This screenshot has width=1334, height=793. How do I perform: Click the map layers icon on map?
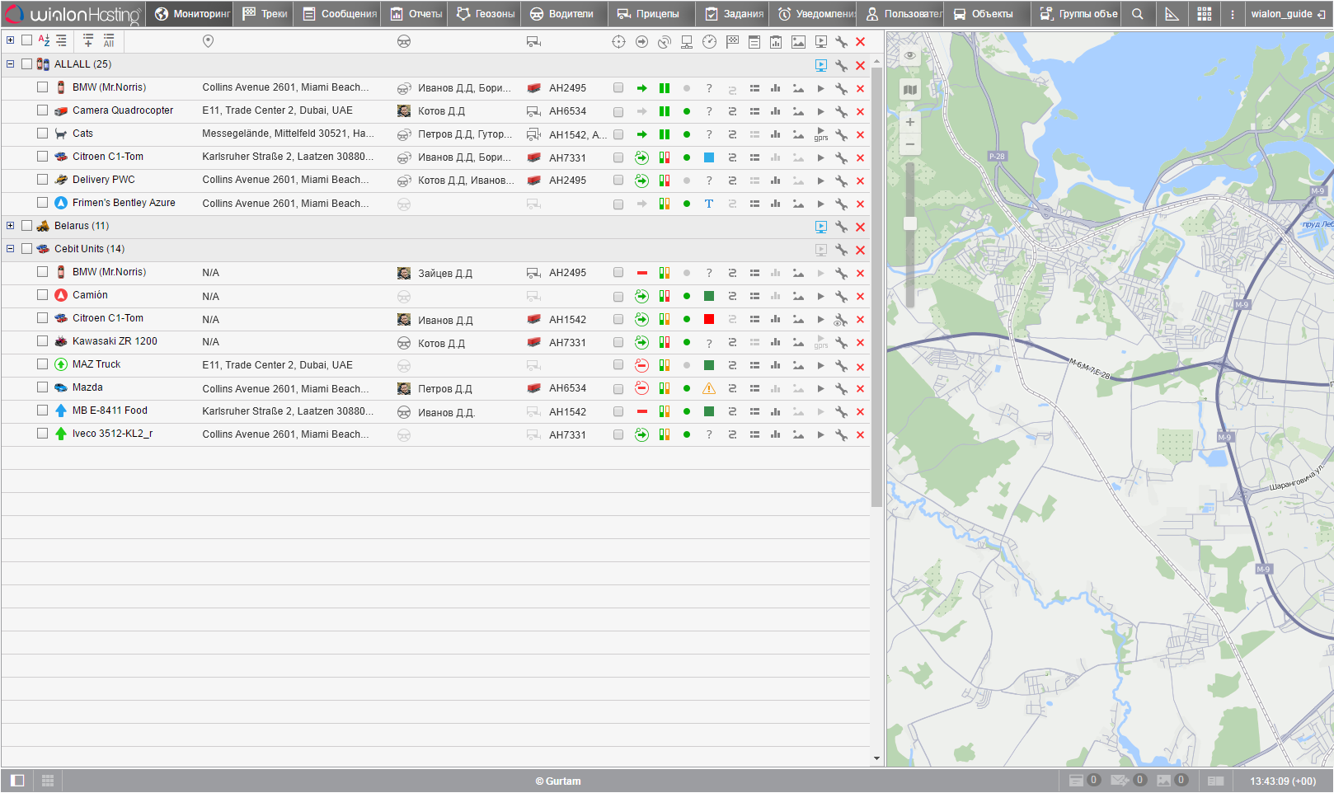coord(909,90)
